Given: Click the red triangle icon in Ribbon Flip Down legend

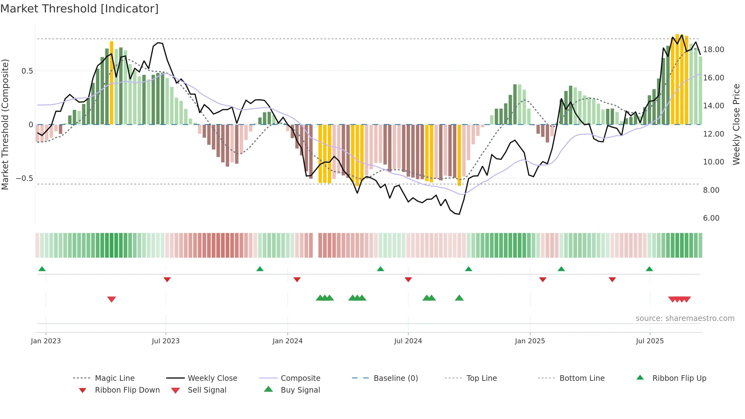Looking at the screenshot, I should (82, 390).
